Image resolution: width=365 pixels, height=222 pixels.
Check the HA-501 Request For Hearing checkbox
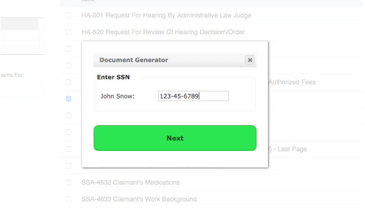point(69,15)
